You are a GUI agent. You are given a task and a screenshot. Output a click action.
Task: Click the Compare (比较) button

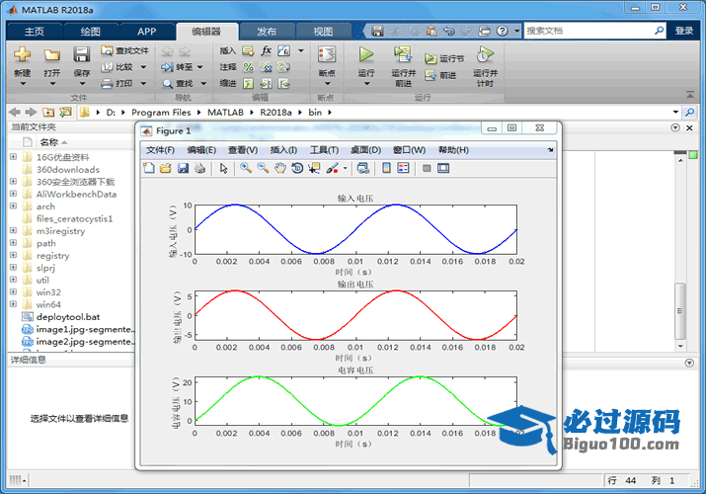118,67
